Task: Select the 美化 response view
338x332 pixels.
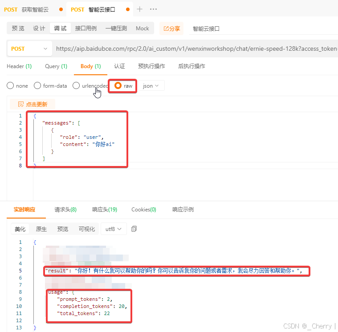Action: (x=20, y=229)
